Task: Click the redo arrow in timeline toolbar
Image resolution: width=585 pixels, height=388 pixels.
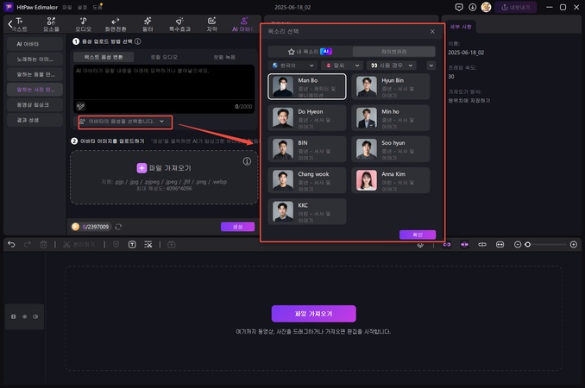Action: [x=28, y=245]
